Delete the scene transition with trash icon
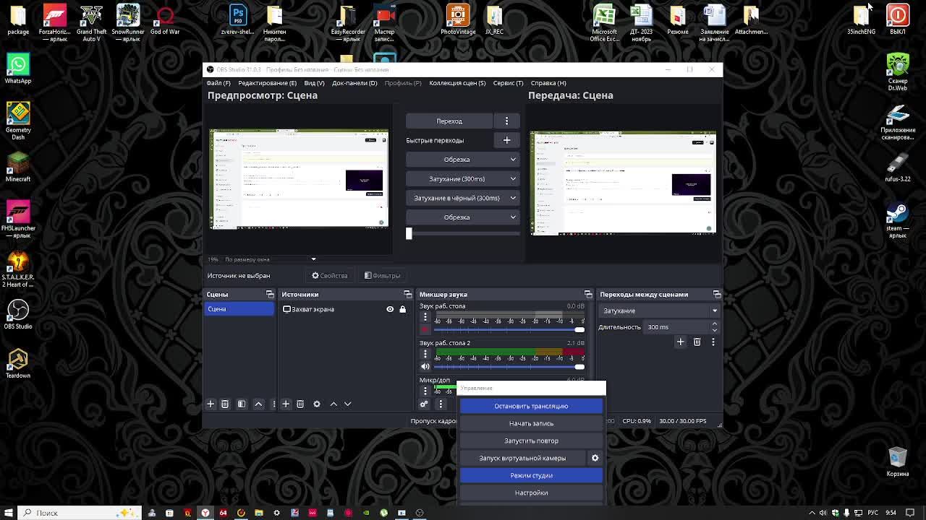Screen dimensions: 926x520 (x=697, y=342)
